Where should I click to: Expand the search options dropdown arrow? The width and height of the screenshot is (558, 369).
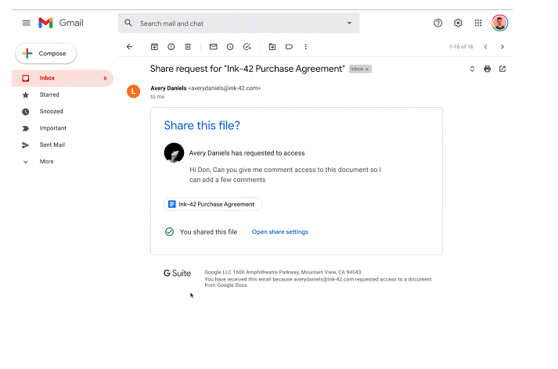(x=349, y=23)
